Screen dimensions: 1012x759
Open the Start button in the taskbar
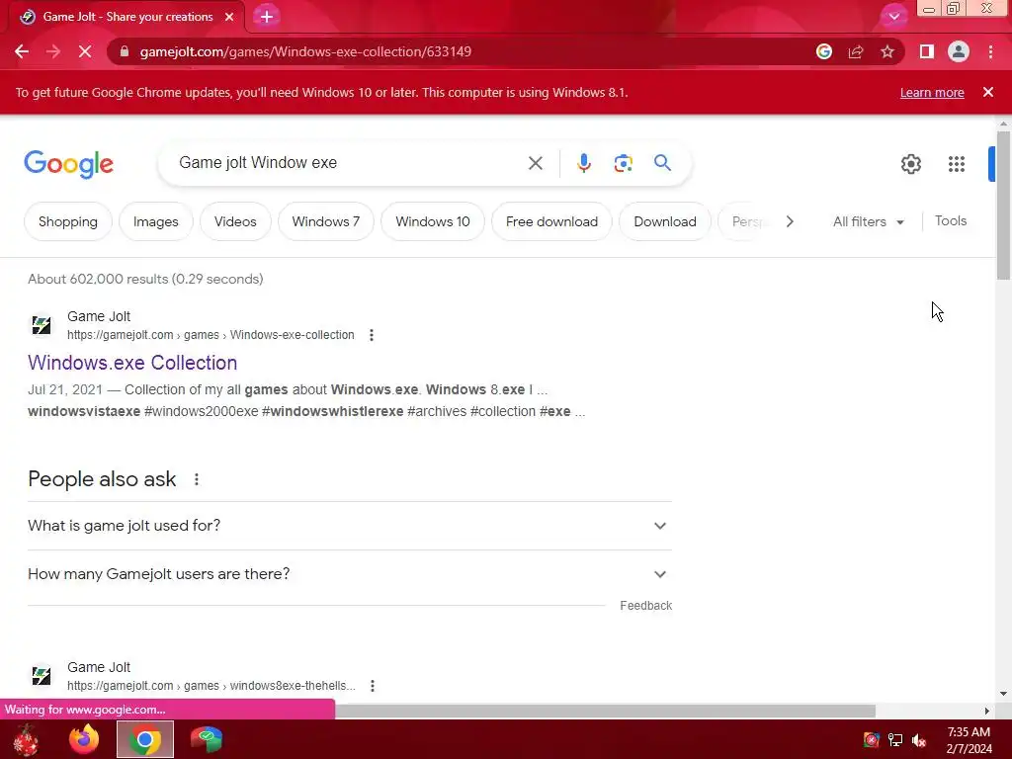pyautogui.click(x=26, y=739)
